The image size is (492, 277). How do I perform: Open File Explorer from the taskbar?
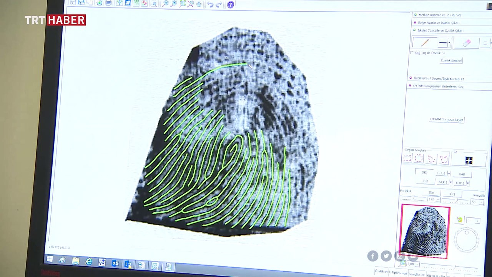[x=76, y=261]
